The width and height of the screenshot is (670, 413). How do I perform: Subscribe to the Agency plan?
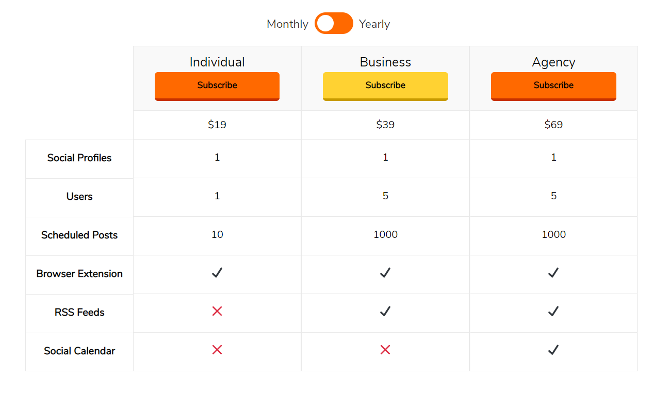553,86
